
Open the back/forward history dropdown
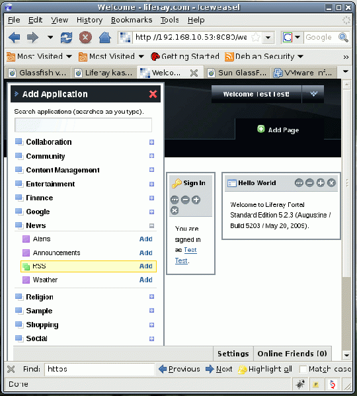click(x=50, y=38)
